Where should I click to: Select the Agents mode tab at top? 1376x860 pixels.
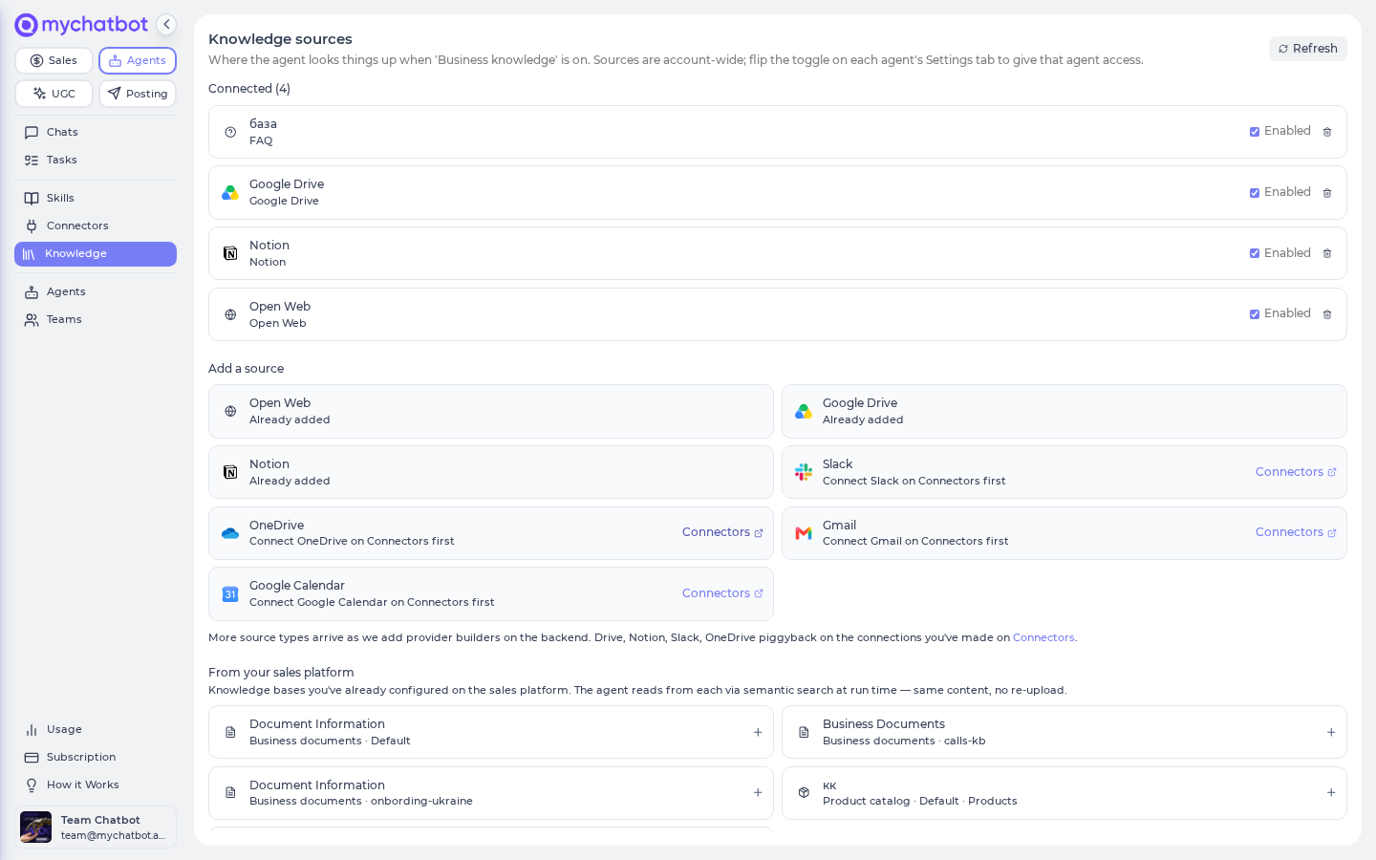138,60
